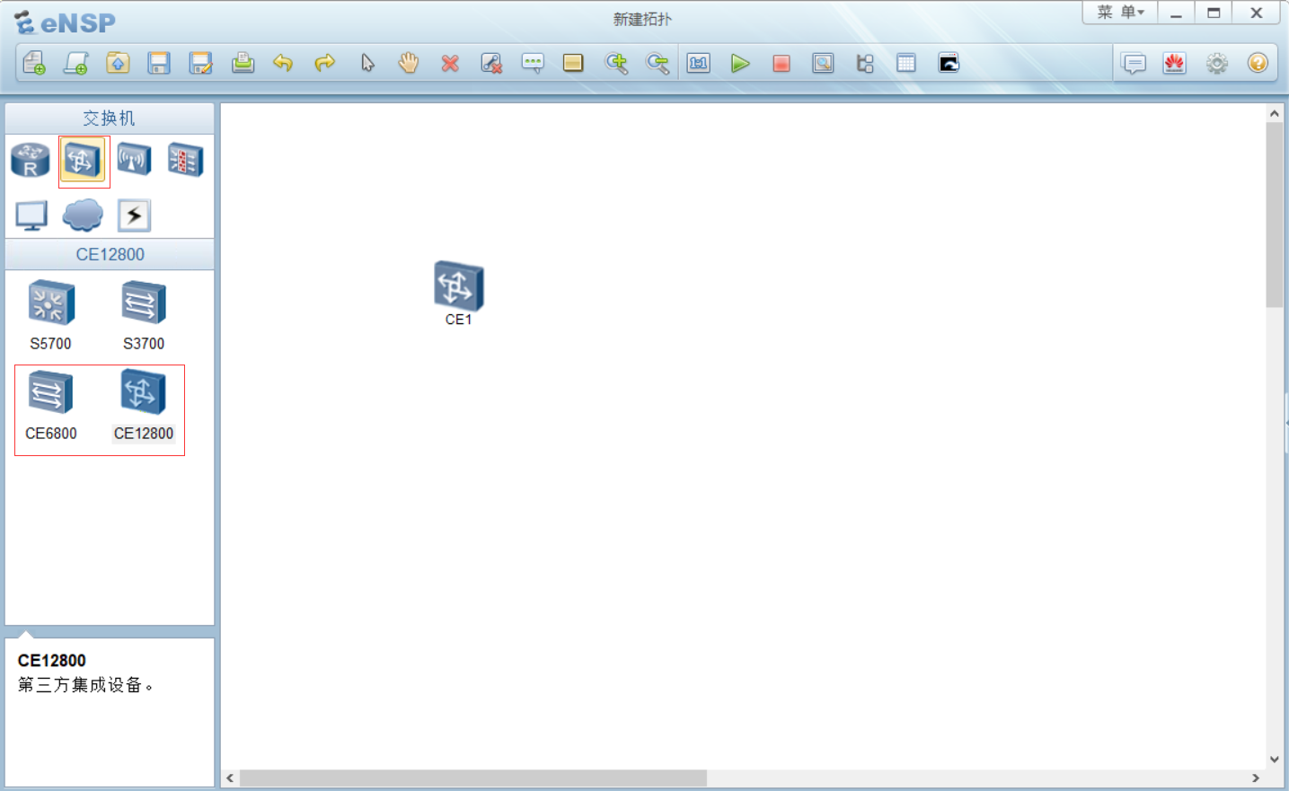Click the scroll right arrow
Viewport: 1289px width, 791px height.
pos(1256,778)
